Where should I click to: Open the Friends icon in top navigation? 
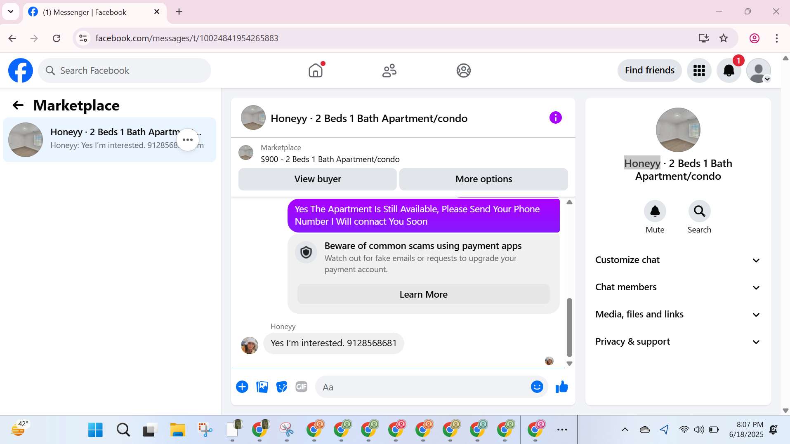tap(389, 70)
